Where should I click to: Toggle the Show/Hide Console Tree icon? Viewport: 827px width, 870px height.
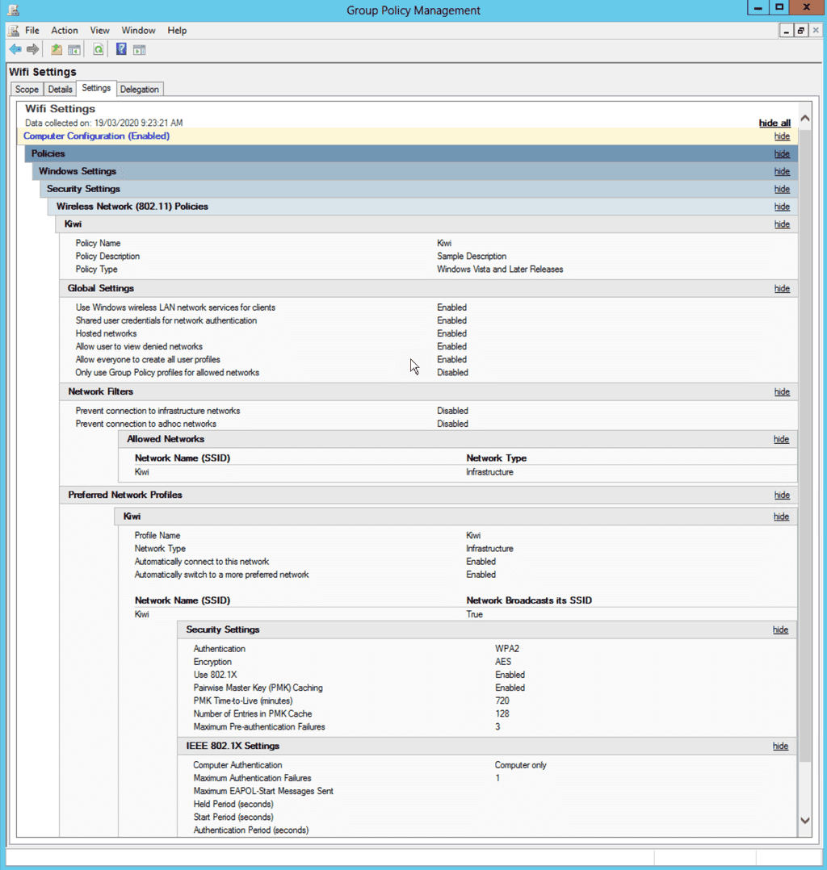[73, 50]
